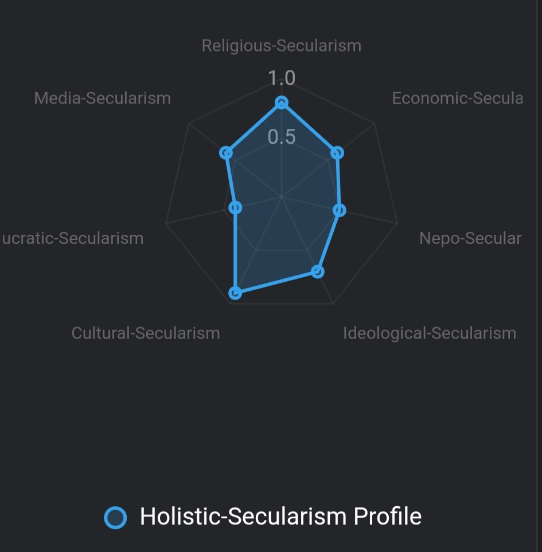Click the blue legend circle icon
Image resolution: width=542 pixels, height=552 pixels.
(115, 518)
